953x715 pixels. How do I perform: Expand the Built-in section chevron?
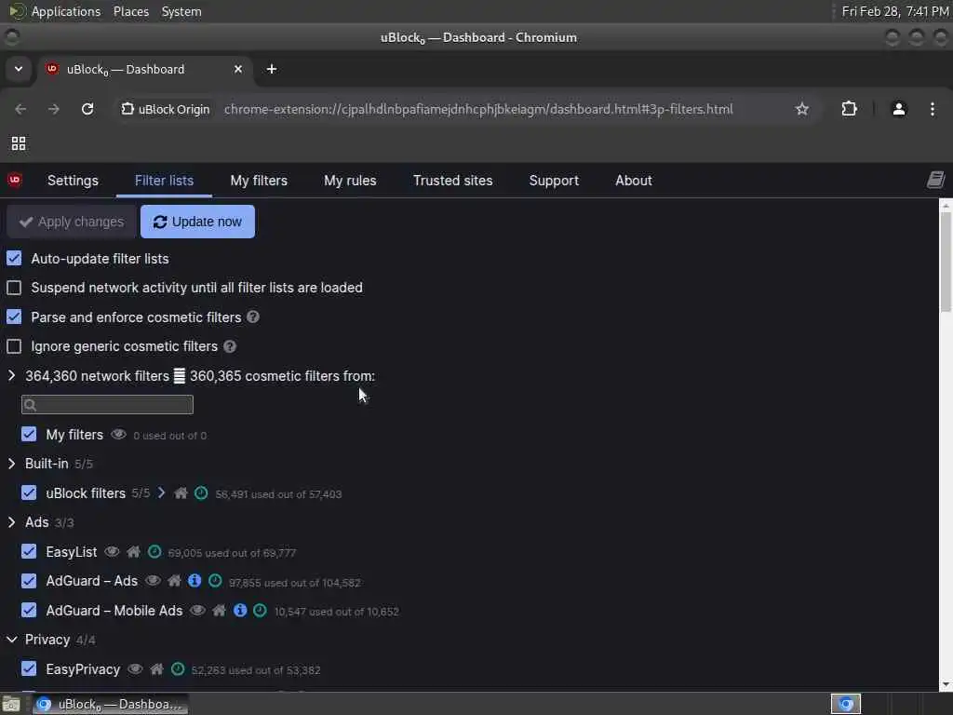[11, 464]
